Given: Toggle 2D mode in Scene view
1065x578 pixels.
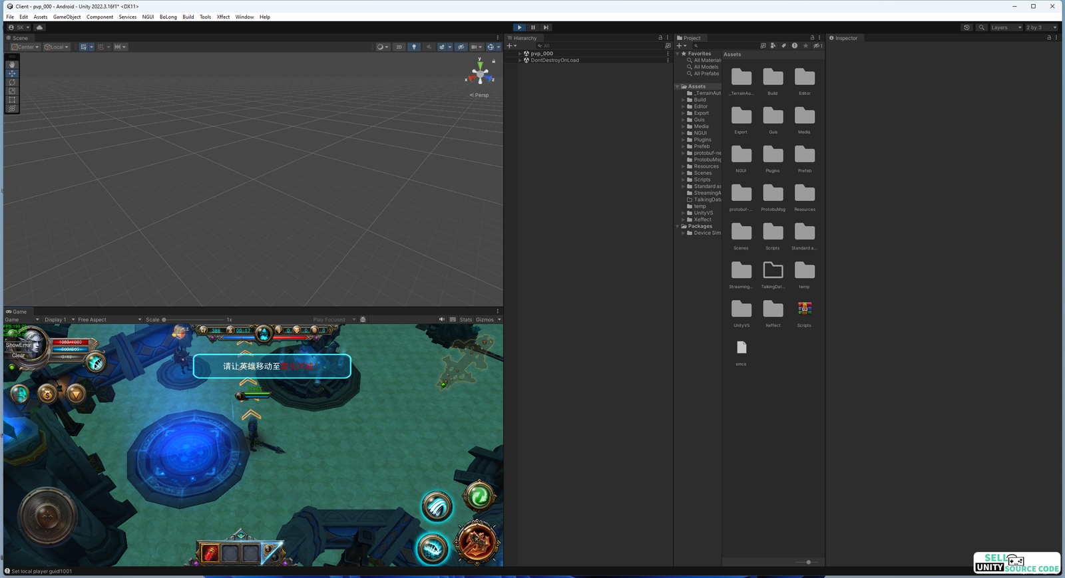Looking at the screenshot, I should (x=399, y=47).
